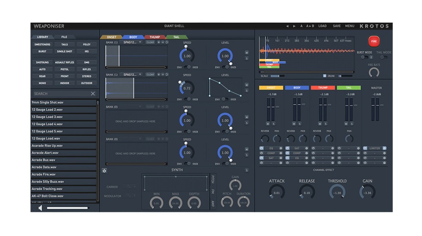The width and height of the screenshot is (422, 236).
Task: Mute the TAIL mixer channel
Action: point(346,123)
